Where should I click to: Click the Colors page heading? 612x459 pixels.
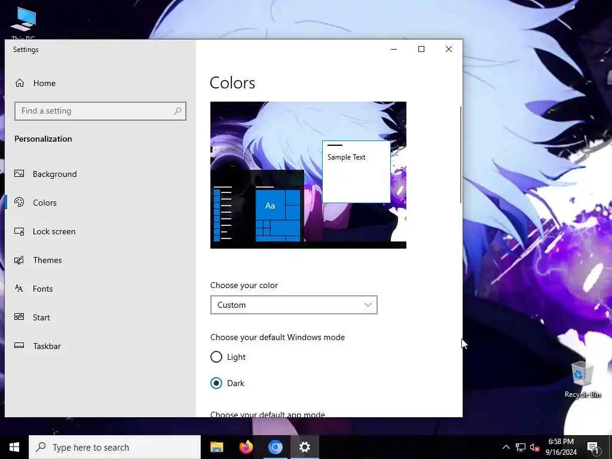[232, 82]
